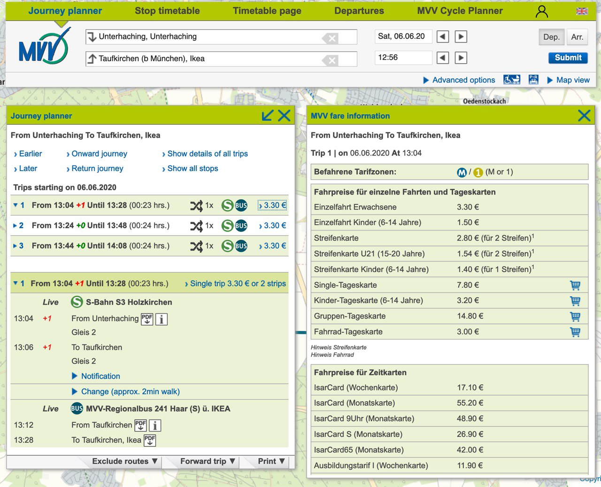Click the S-Bahn S3 Holzkirchen icon

coord(77,302)
